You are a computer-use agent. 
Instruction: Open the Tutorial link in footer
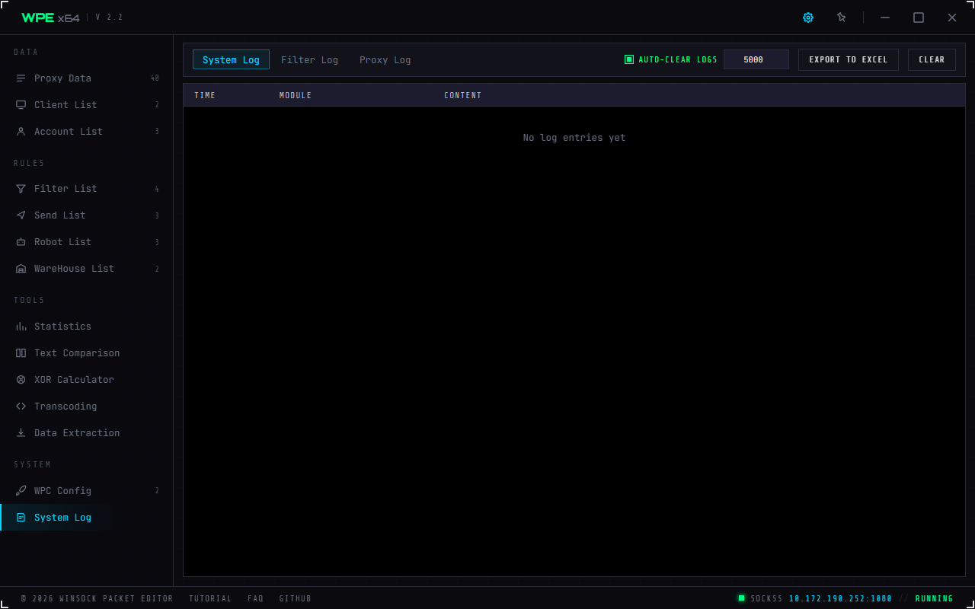click(210, 598)
